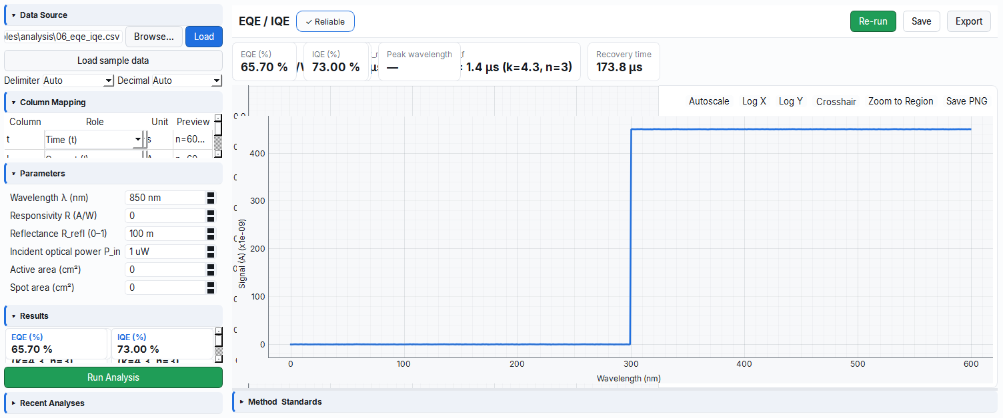Click the Responsivity field stepper
The image size is (1003, 418).
[x=211, y=216]
